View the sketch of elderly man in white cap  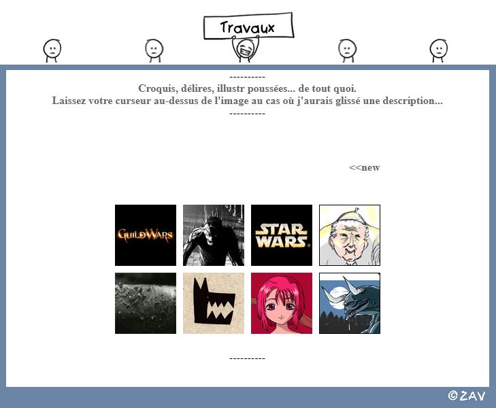tap(350, 235)
